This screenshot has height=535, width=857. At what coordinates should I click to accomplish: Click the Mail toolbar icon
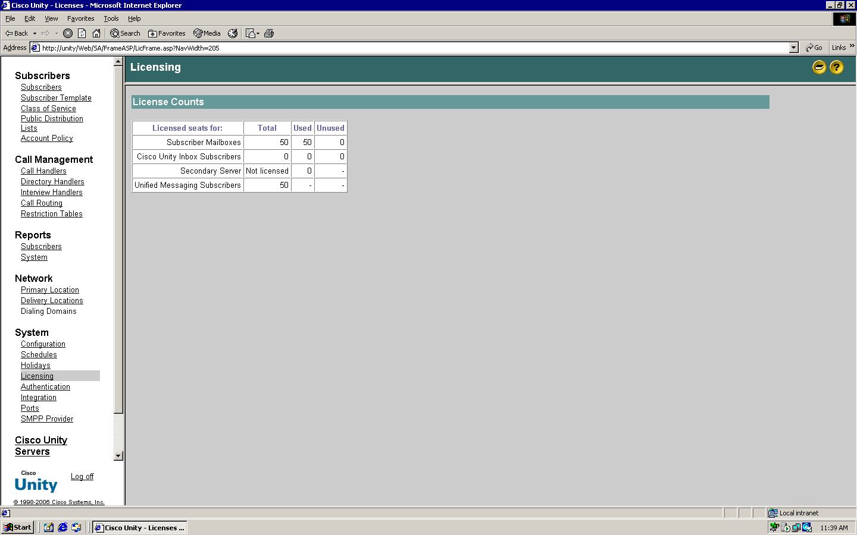click(251, 33)
